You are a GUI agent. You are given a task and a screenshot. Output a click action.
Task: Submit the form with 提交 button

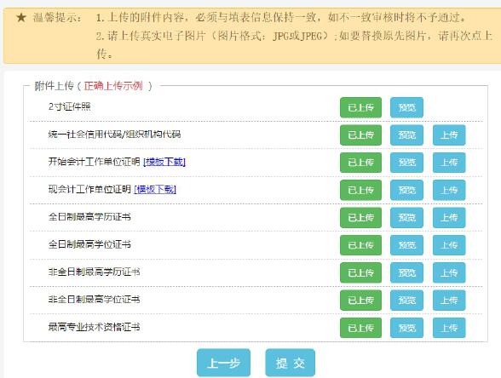290,363
